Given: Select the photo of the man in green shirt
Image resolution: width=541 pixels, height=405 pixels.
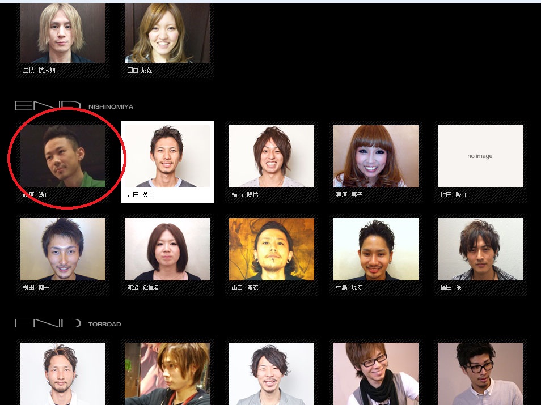Looking at the screenshot, I should (63, 156).
